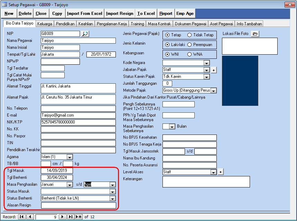Select Tidak Tetap employee type option
This screenshot has width=297, height=221.
pyautogui.click(x=189, y=35)
